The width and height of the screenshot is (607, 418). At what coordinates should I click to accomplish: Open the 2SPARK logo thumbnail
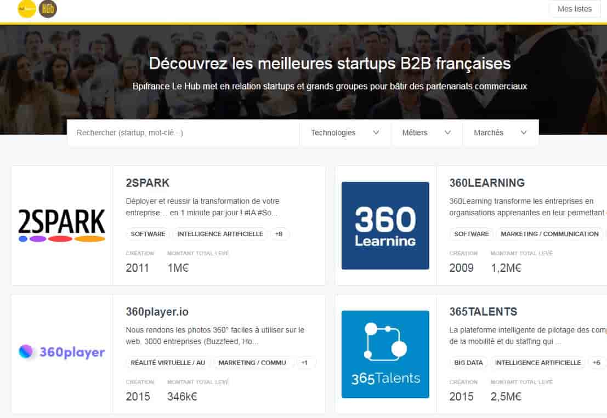coord(62,225)
